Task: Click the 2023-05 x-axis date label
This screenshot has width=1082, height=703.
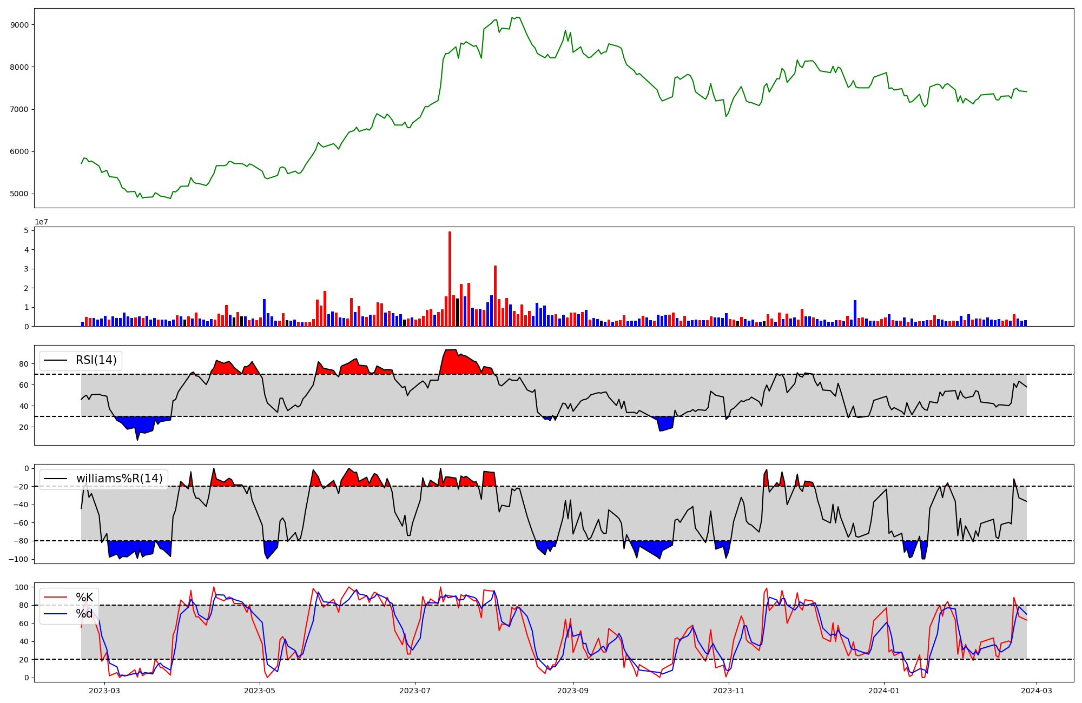Action: 260,691
